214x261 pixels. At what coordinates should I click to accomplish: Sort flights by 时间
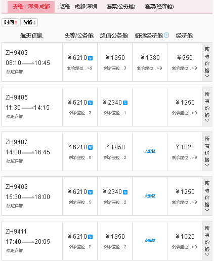click(x=10, y=22)
